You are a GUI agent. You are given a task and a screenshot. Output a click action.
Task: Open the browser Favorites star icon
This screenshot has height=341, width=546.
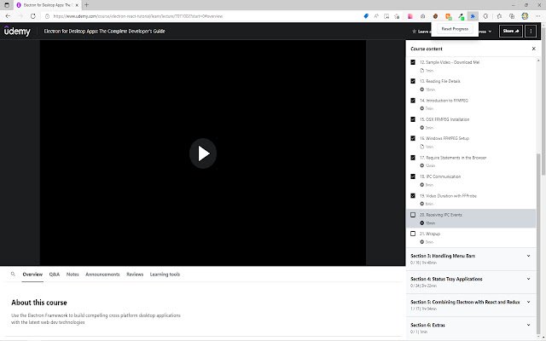pyautogui.click(x=499, y=16)
